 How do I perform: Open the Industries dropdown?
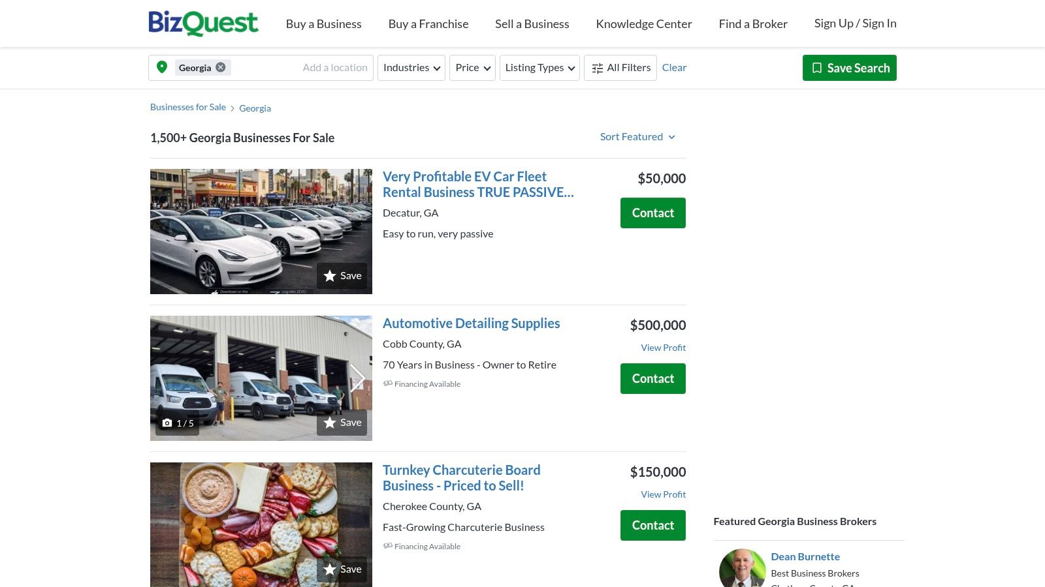(x=411, y=67)
